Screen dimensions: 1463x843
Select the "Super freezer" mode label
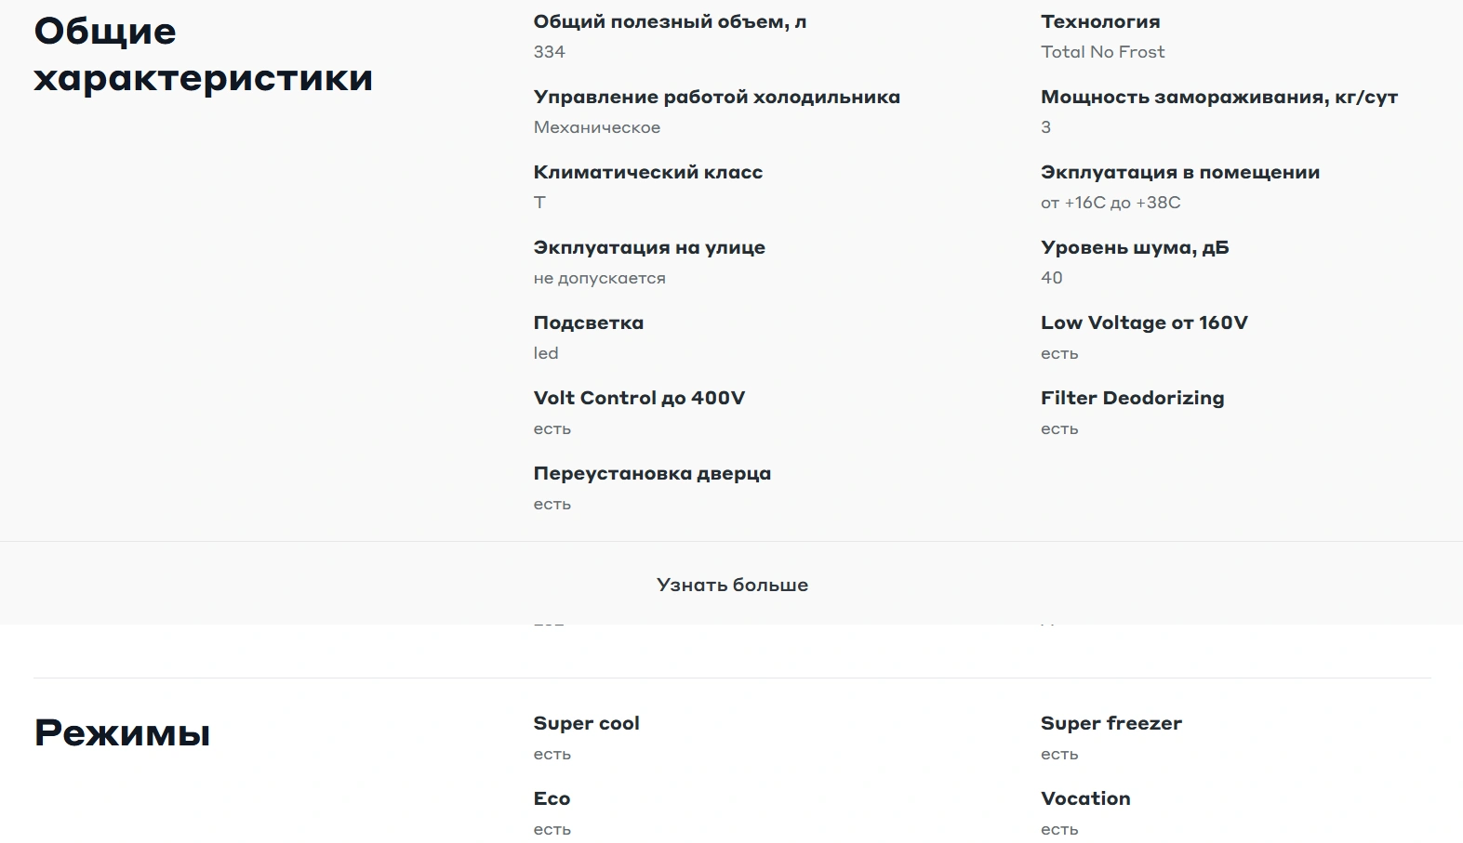[1111, 723]
